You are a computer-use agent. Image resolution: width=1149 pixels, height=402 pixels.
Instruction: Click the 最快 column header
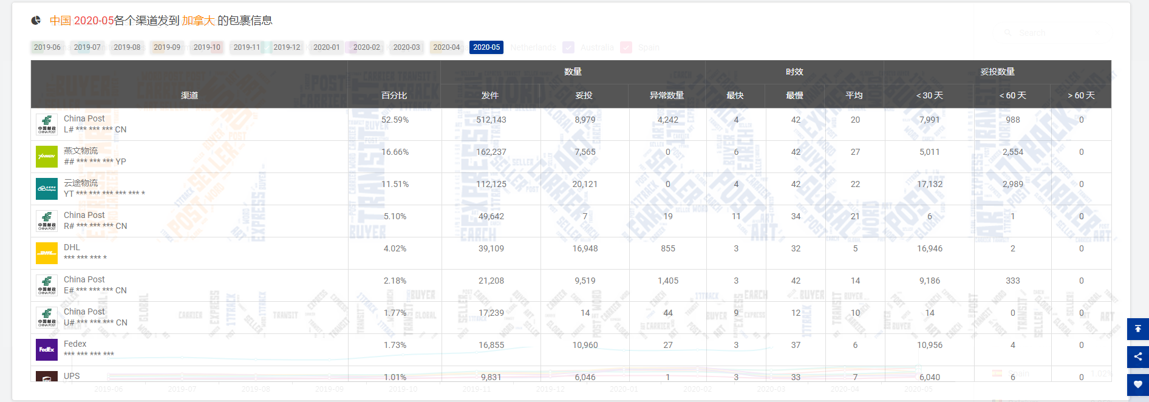(735, 95)
